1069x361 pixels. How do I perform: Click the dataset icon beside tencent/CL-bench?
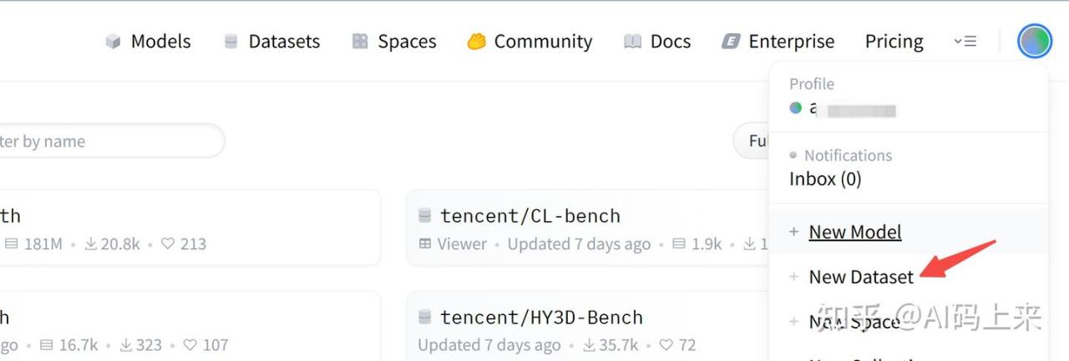click(x=424, y=216)
